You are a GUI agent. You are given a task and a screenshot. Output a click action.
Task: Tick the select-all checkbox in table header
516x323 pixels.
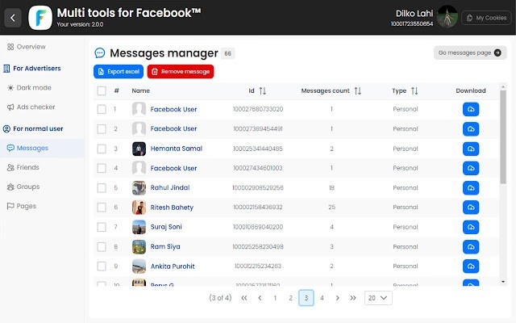(x=102, y=90)
